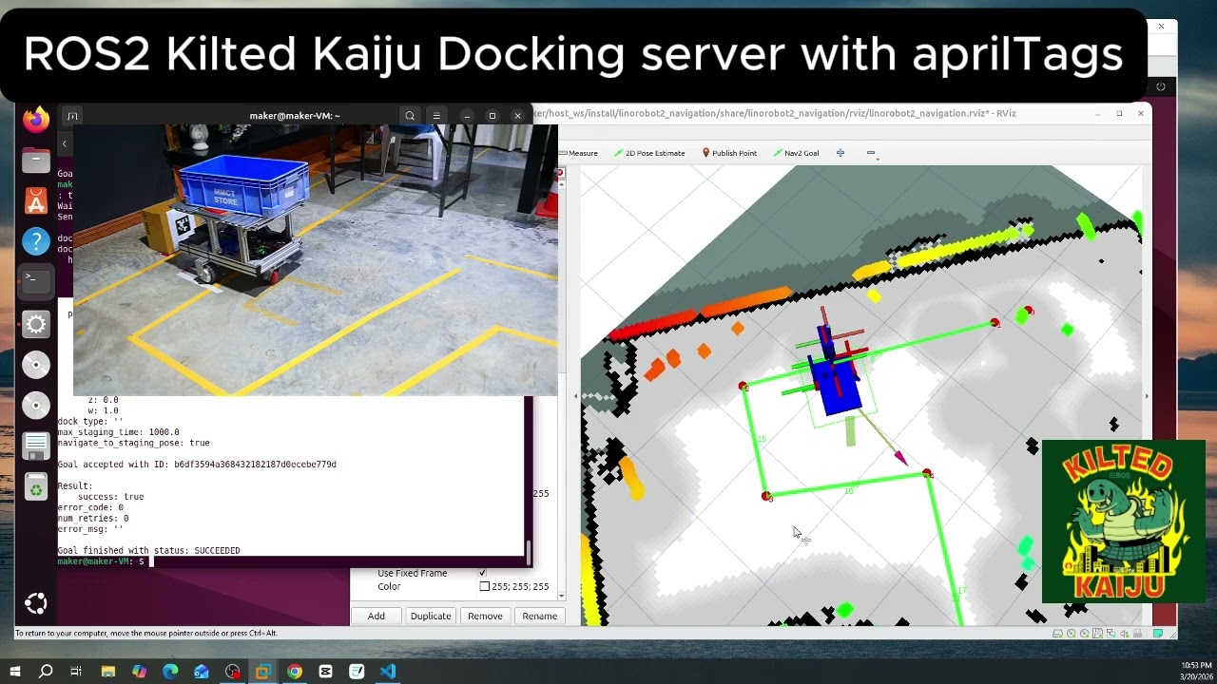Switch to Terminal in the Ubuntu dock
Viewport: 1217px width, 684px height.
click(x=36, y=281)
